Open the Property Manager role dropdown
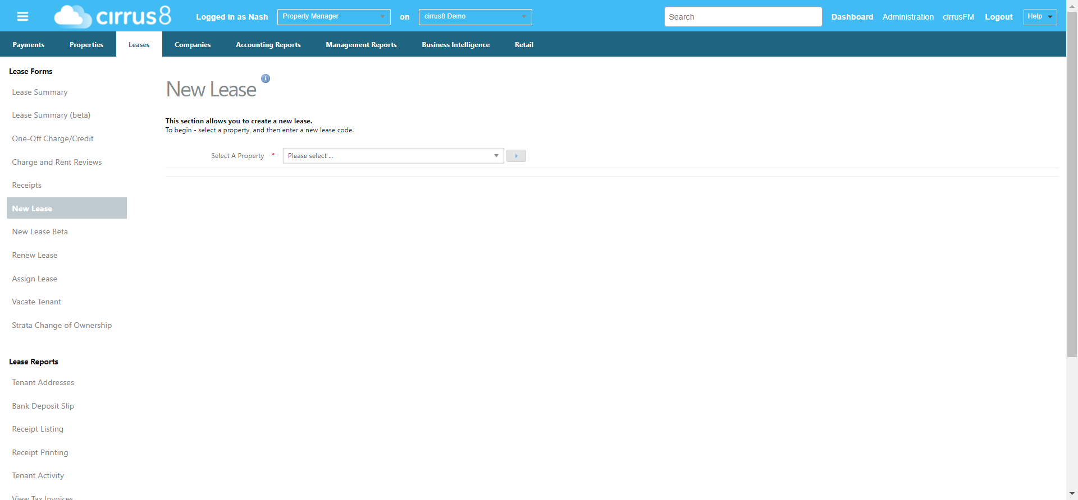Viewport: 1078px width, 500px height. (x=334, y=17)
